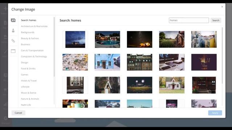This screenshot has height=130, width=232.
Task: Open the Night Life category
Action: coord(26,105)
